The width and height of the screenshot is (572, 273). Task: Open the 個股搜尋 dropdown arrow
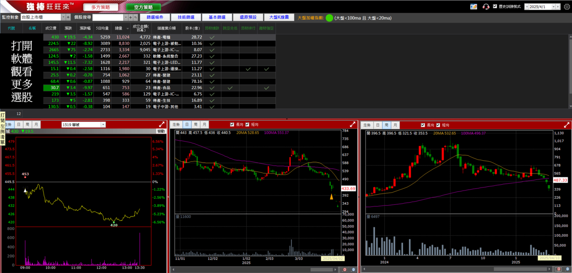(126, 17)
